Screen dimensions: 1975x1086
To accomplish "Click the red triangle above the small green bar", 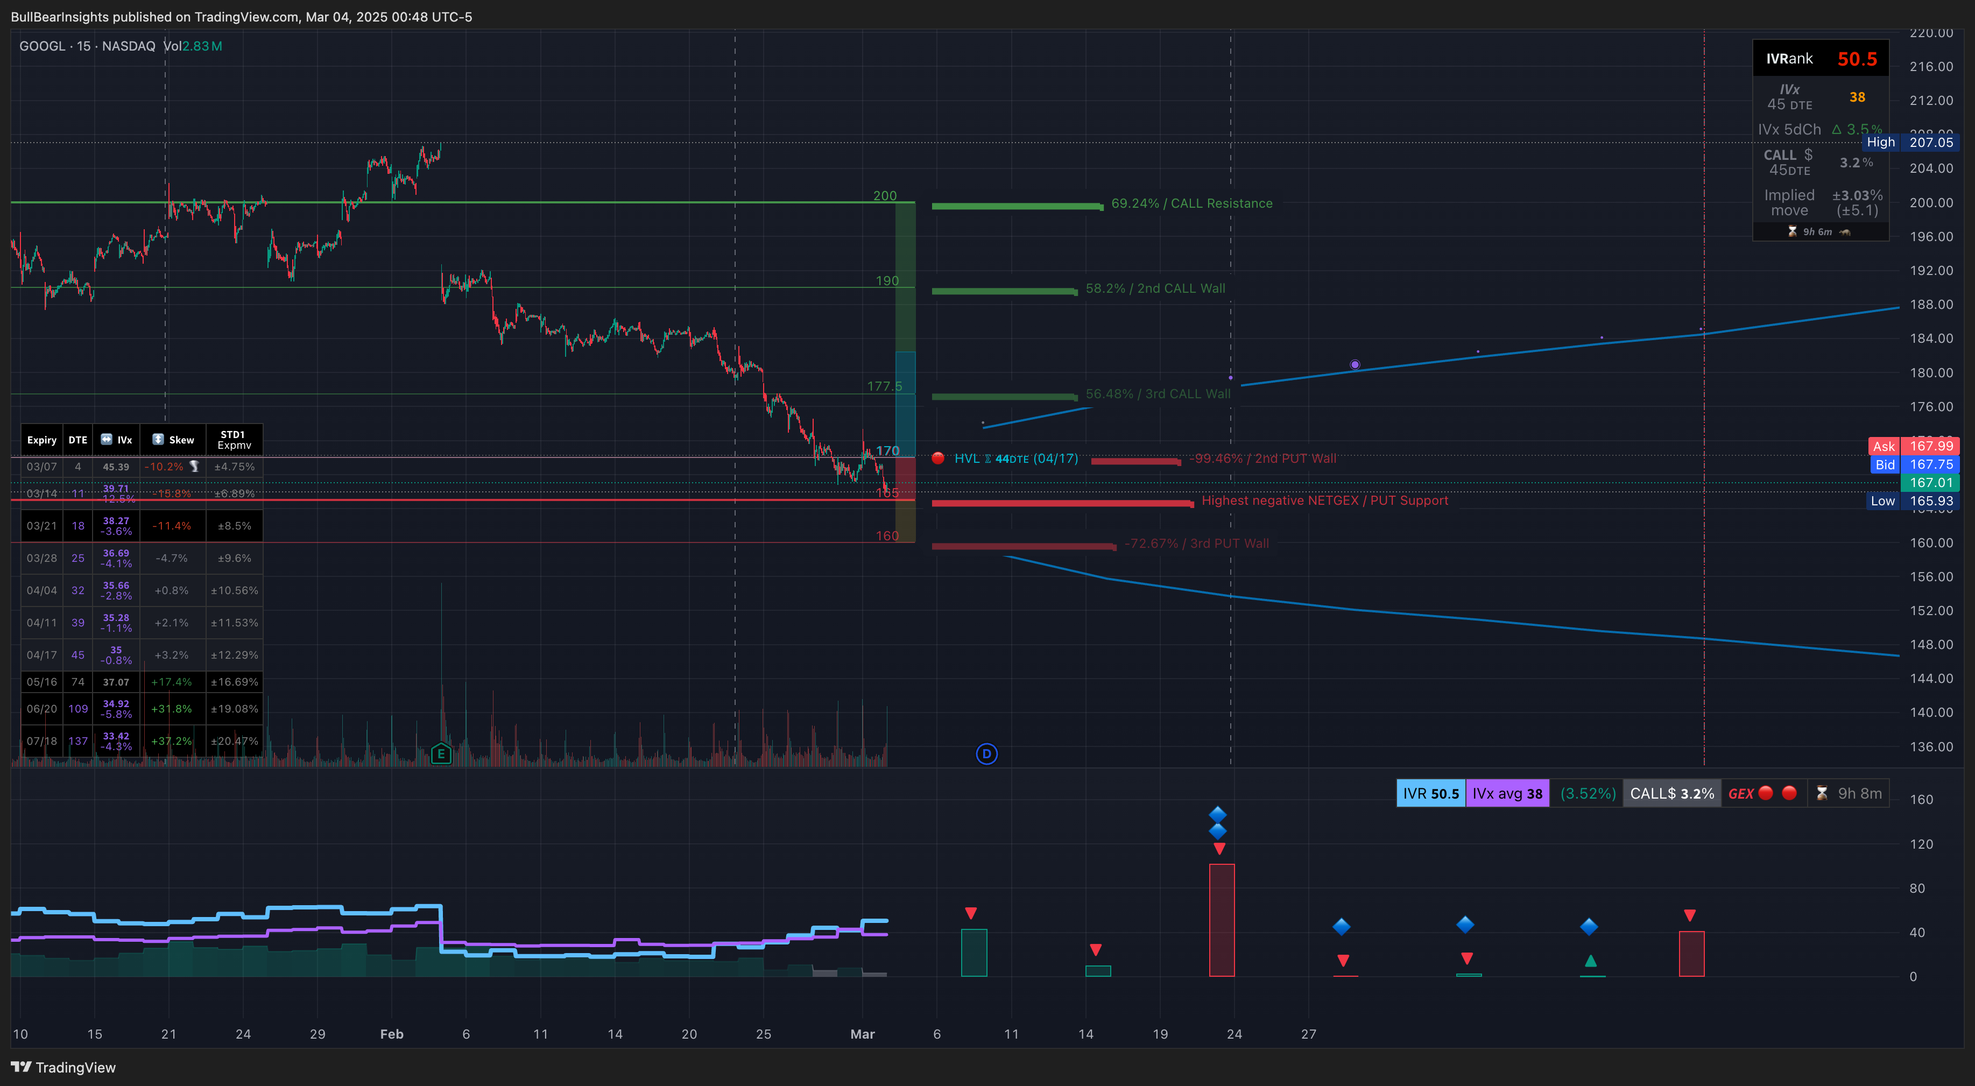I will [x=1096, y=949].
